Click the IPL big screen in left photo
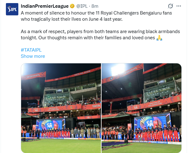Viewport: 196px width, 153px height. click(51, 125)
